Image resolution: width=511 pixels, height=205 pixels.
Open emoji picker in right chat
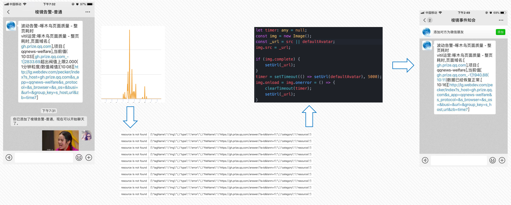493,160
